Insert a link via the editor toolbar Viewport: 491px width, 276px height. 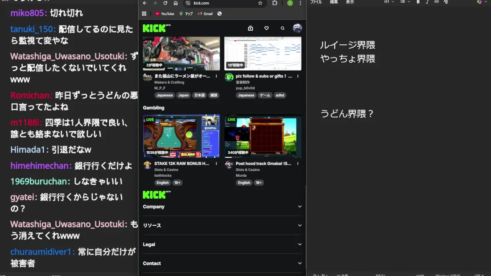click(437, 2)
